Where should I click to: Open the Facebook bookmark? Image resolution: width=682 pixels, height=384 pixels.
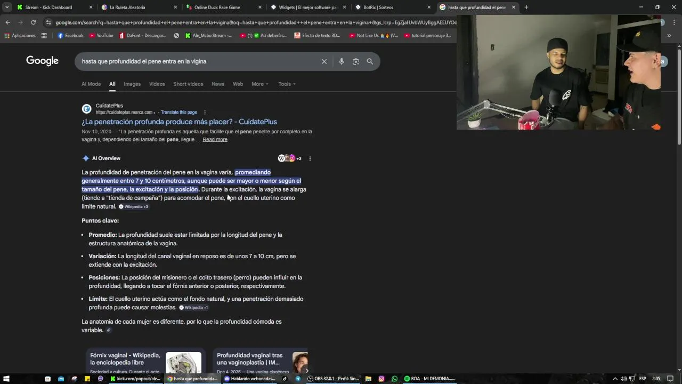(70, 36)
